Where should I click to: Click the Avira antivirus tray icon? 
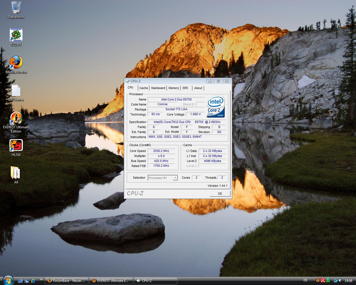coord(323,281)
